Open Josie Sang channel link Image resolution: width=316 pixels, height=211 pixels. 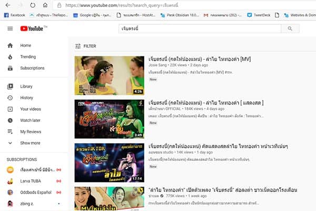[157, 65]
